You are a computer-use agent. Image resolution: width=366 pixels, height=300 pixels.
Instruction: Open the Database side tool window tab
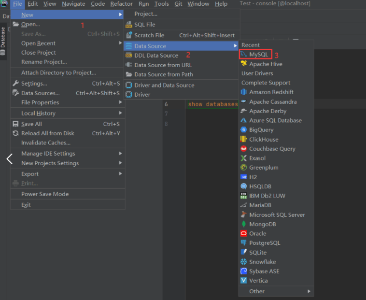tap(3, 41)
